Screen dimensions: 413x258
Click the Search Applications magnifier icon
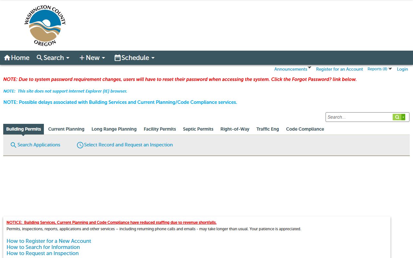point(13,145)
